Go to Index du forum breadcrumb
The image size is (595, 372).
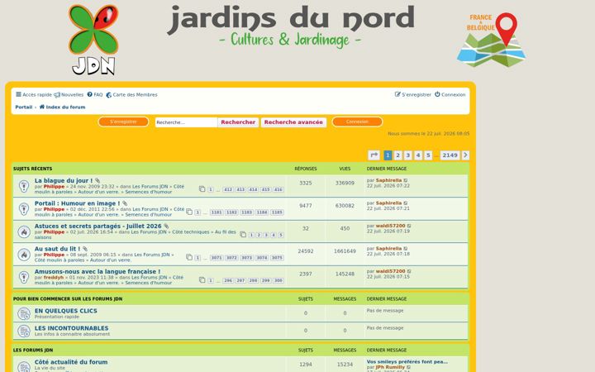click(x=62, y=107)
